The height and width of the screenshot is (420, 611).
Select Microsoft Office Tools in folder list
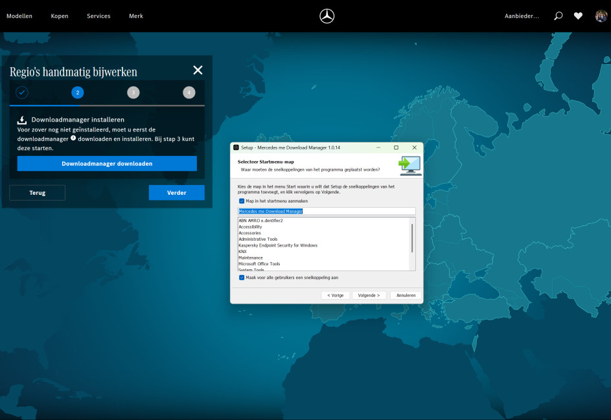coord(259,264)
